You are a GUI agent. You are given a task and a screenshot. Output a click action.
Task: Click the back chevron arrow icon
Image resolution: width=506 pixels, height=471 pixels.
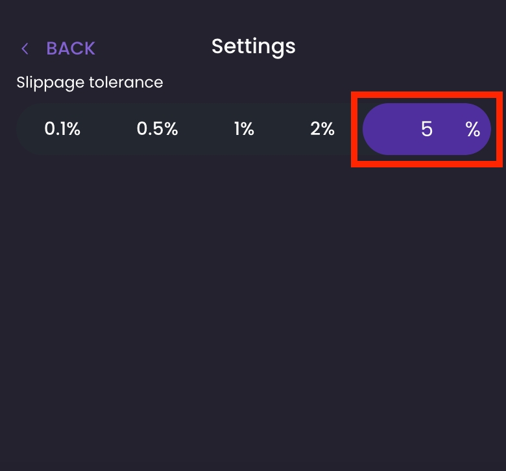pyautogui.click(x=25, y=49)
